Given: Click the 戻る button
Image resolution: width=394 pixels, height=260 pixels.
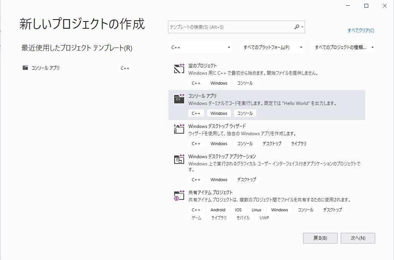Looking at the screenshot, I should (x=320, y=238).
